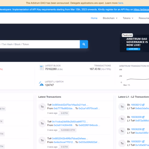Click the Latest Block document icon
This screenshot has width=149, height=149.
(x=41, y=68)
